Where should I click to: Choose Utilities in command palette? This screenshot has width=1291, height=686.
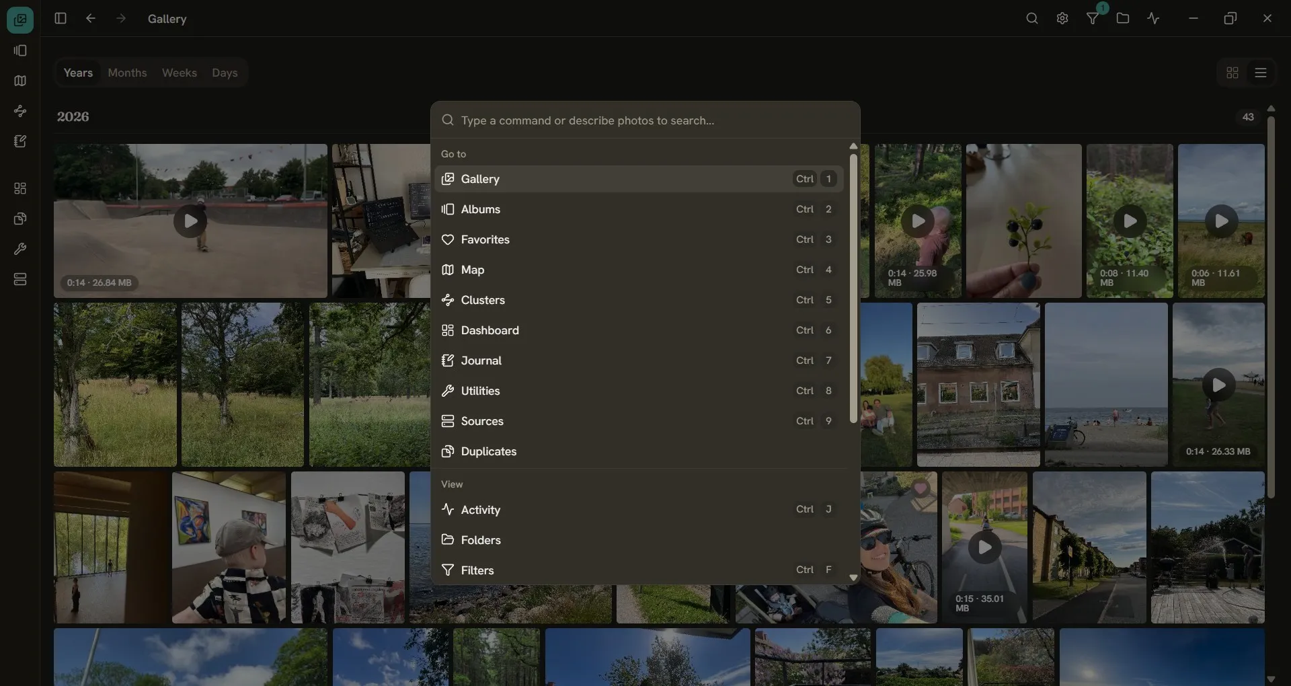click(x=639, y=391)
